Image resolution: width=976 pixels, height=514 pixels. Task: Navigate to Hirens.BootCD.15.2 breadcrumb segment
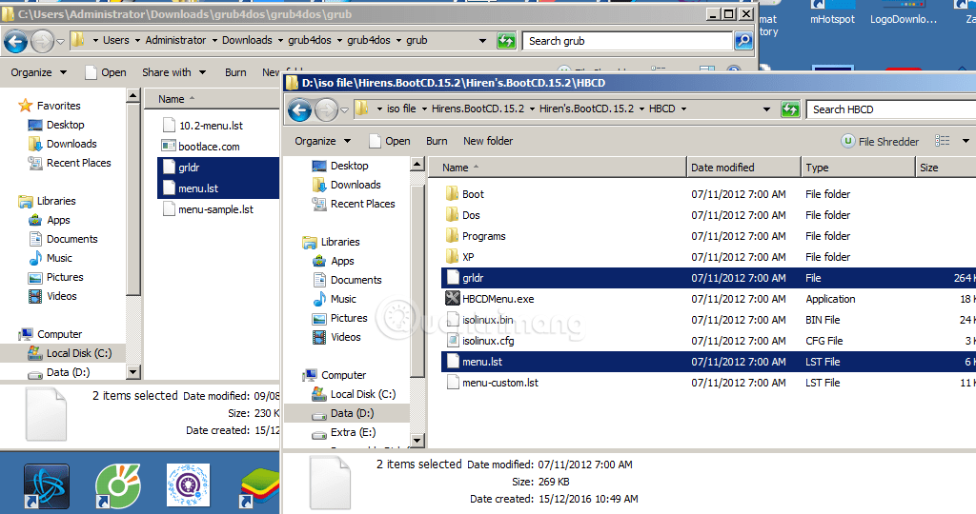coord(478,109)
